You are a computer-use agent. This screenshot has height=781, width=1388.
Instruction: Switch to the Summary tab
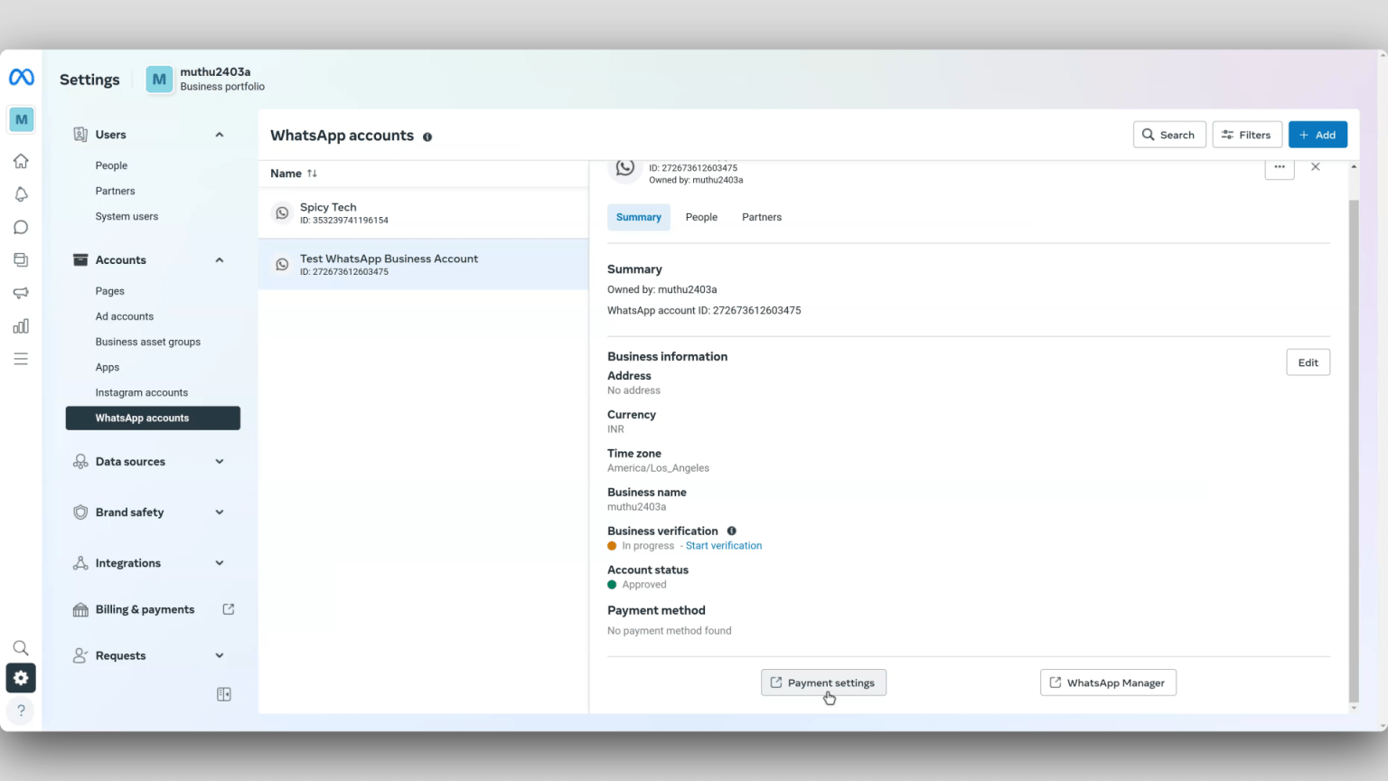pos(639,217)
